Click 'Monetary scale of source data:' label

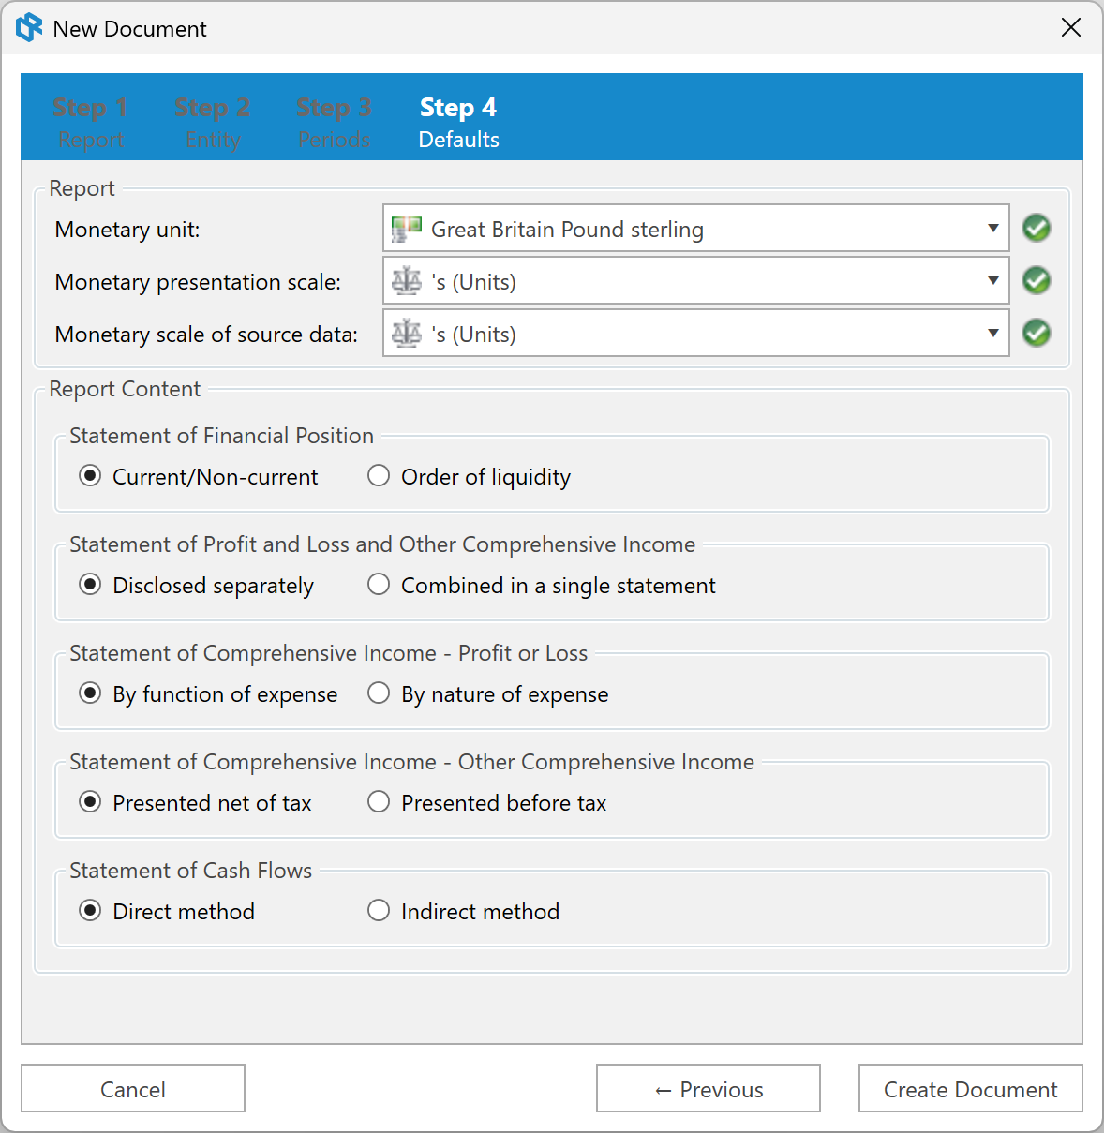tap(206, 335)
